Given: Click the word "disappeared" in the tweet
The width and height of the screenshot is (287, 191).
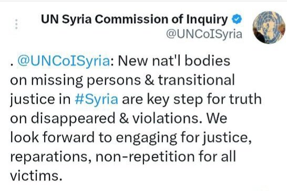Looking at the screenshot, I should (x=73, y=119).
